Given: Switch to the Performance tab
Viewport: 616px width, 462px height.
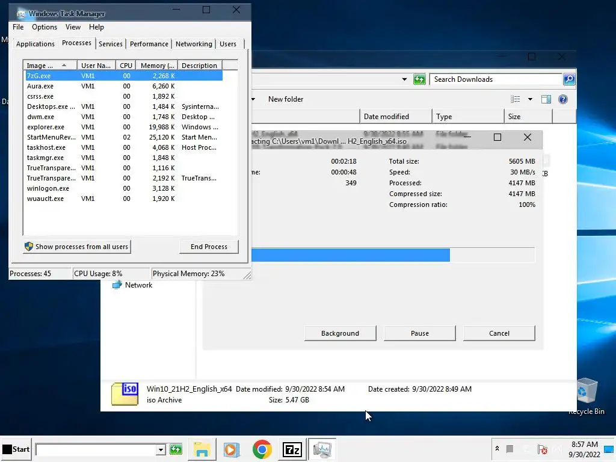Looking at the screenshot, I should pos(149,44).
